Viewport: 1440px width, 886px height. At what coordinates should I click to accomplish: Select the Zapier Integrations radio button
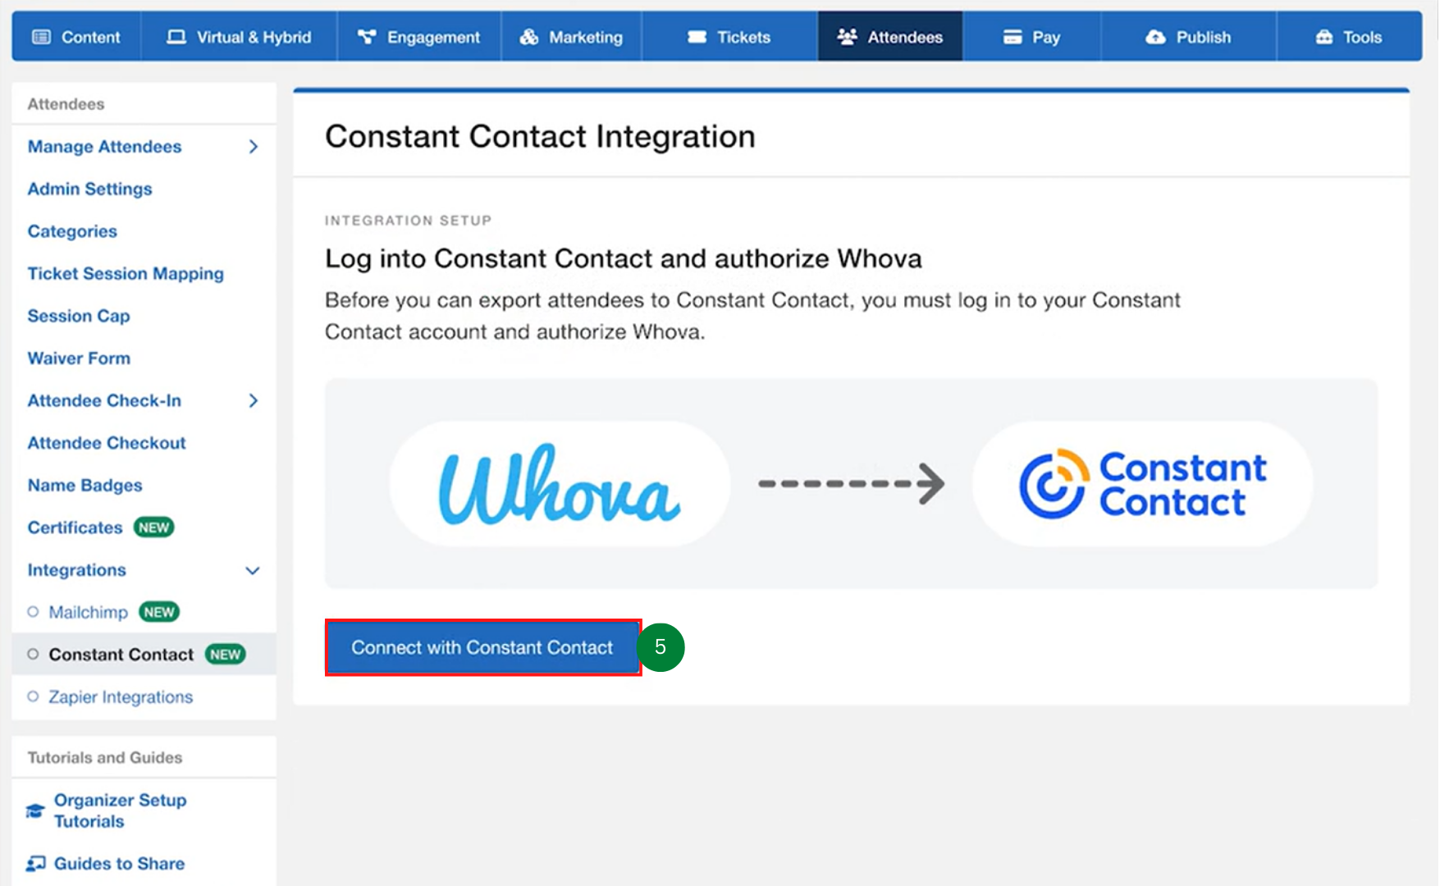coord(34,696)
